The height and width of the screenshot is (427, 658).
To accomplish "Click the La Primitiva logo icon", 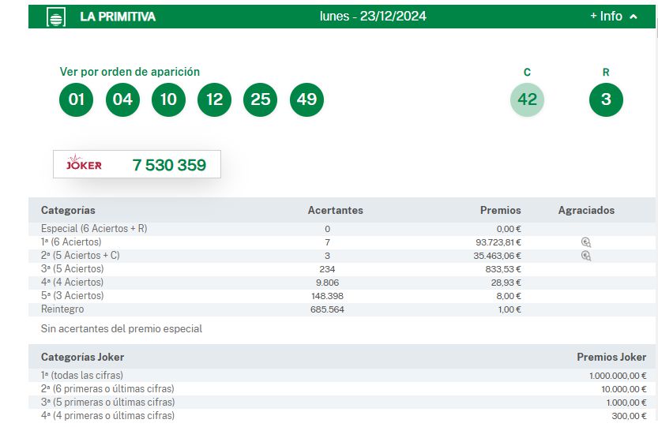I will point(56,17).
